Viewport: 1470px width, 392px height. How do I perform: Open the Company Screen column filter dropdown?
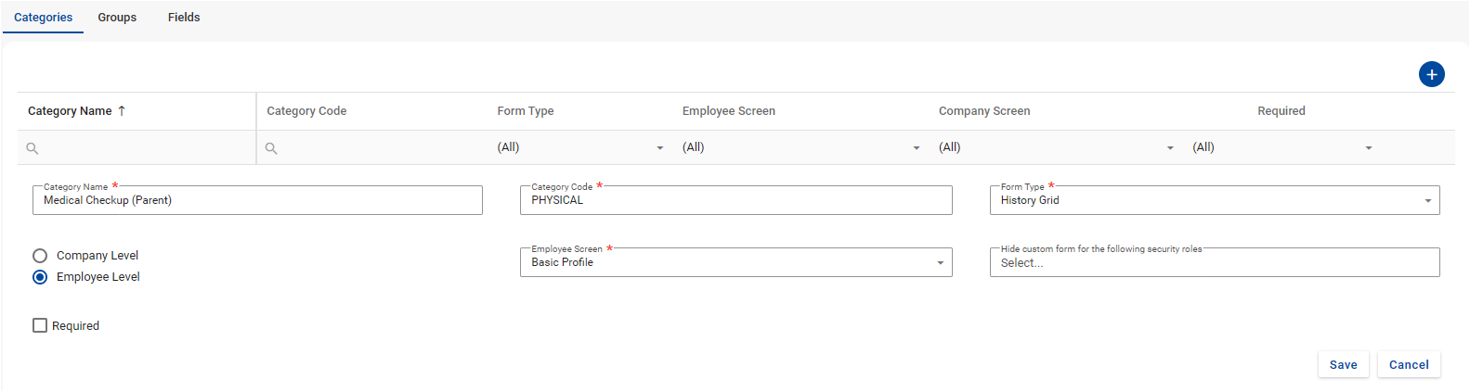[1170, 148]
